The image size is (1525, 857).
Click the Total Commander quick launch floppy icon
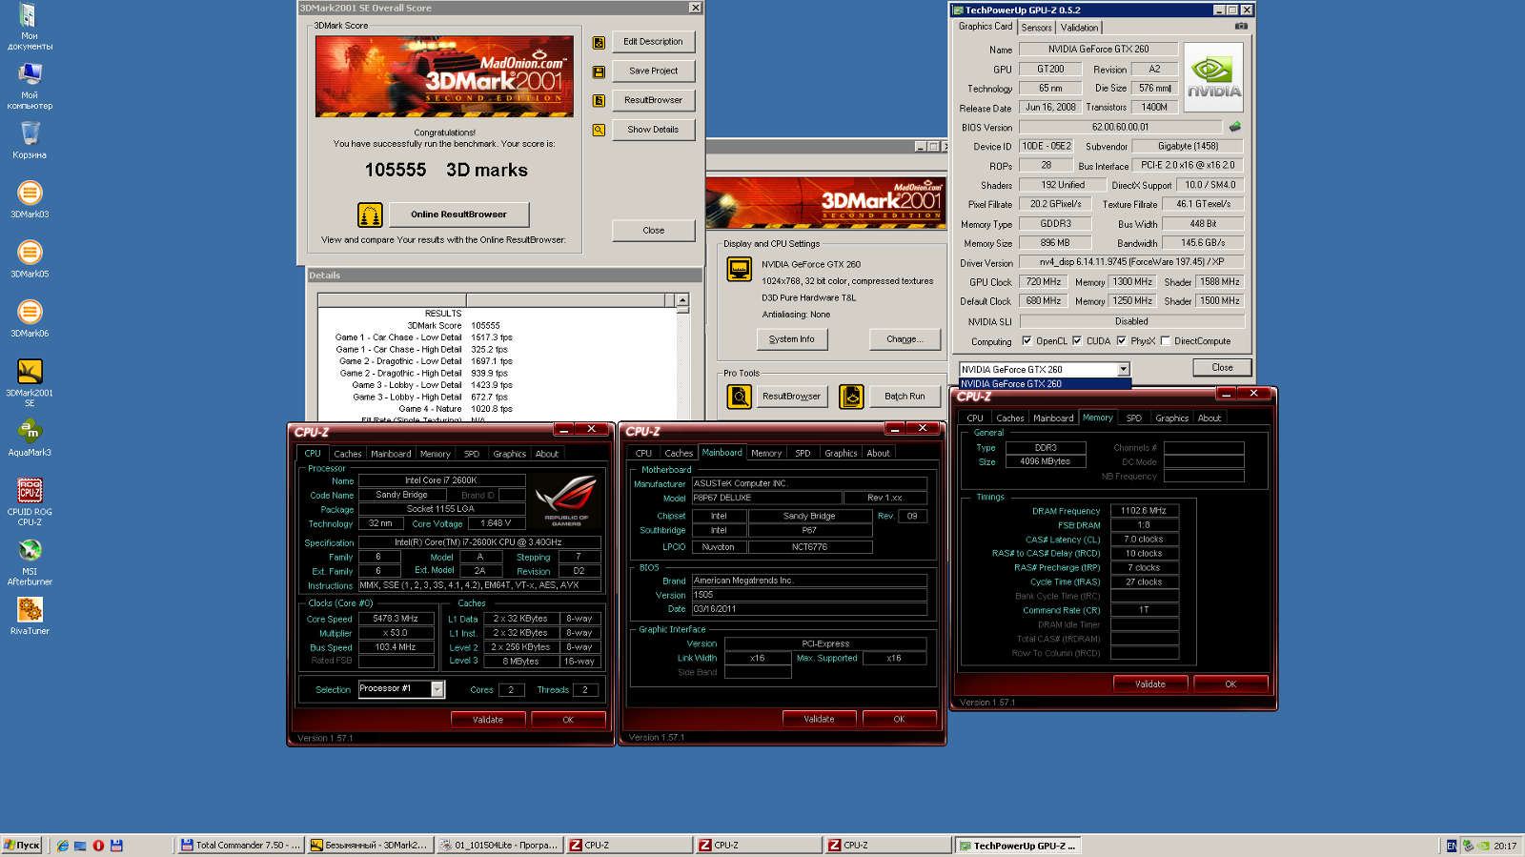(x=116, y=846)
